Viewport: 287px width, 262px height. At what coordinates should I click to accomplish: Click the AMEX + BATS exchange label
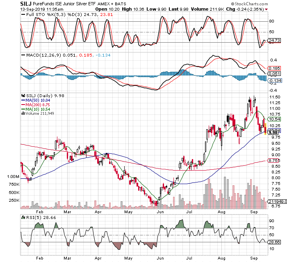[x=112, y=4]
